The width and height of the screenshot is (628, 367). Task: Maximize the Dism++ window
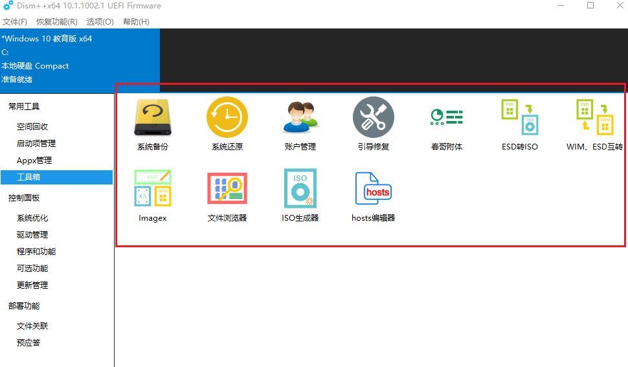click(x=590, y=5)
